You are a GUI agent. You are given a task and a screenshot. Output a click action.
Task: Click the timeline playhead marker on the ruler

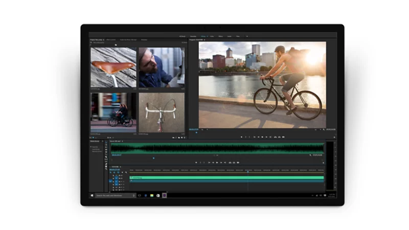pyautogui.click(x=248, y=171)
